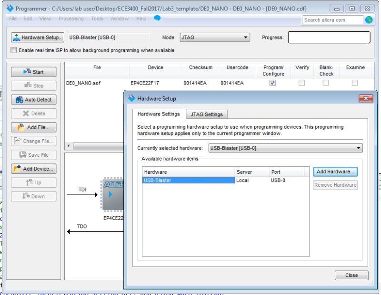Close the Hardware Setup dialog with Close
The image size is (381, 295).
click(x=351, y=275)
